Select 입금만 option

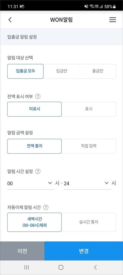62,71
